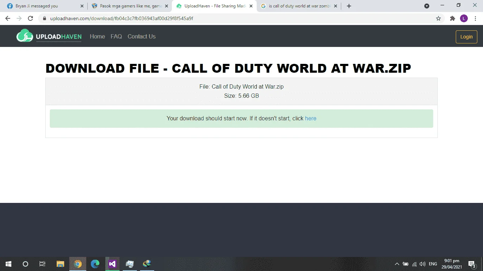This screenshot has height=271, width=483.
Task: Click the Download File heading text
Action: pos(228,68)
